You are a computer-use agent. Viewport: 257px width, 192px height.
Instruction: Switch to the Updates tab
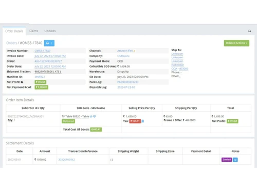click(50, 31)
